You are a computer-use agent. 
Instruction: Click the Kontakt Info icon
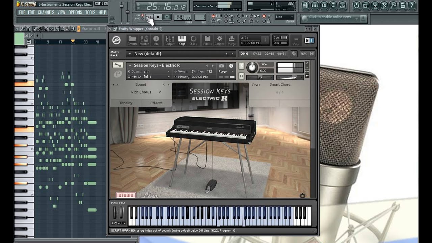point(156,40)
